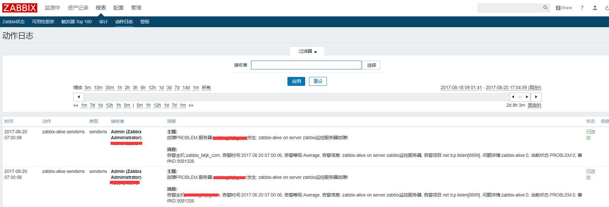Open the 审计 submenu
Viewport: 609px width, 207px height.
point(103,22)
